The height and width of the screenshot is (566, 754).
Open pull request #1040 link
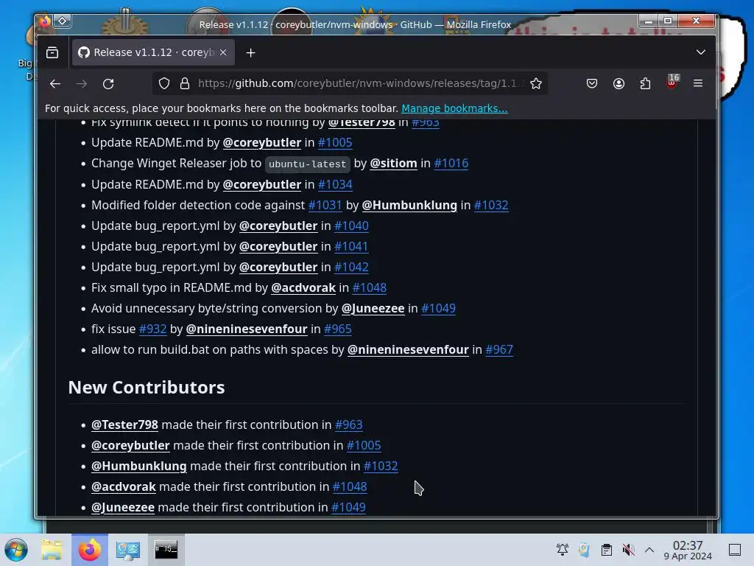point(351,226)
